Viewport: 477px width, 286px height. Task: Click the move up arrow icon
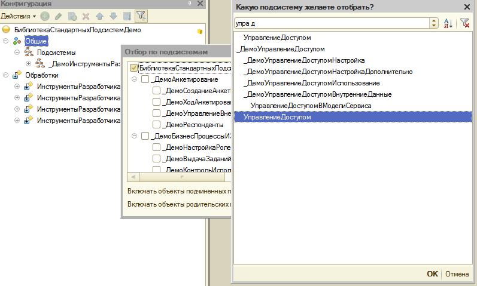pyautogui.click(x=99, y=15)
